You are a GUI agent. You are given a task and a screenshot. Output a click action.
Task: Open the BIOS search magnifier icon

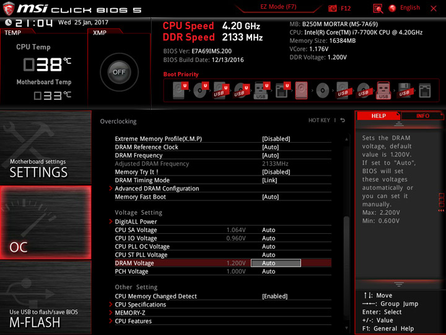[378, 9]
